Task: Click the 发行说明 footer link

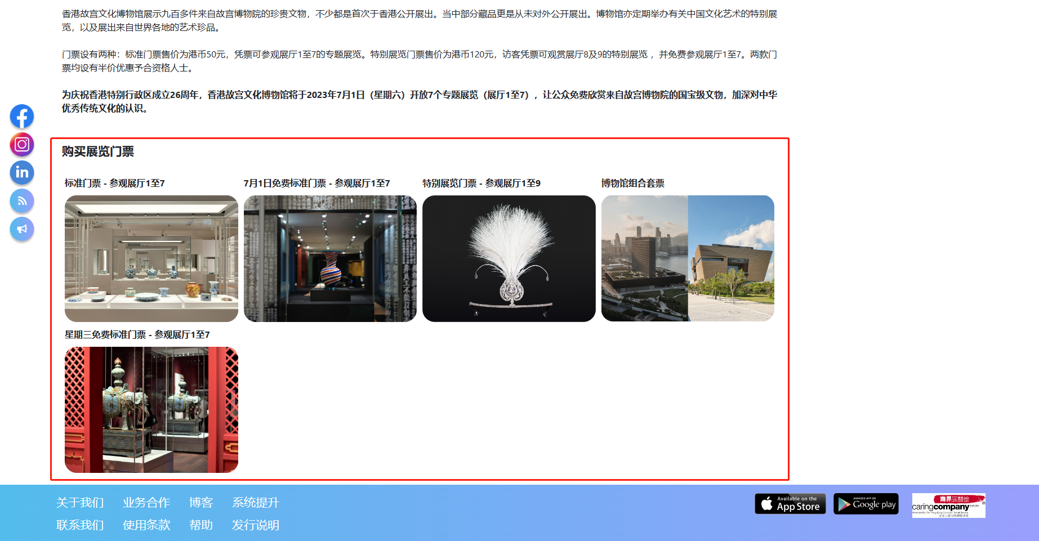Action: (256, 525)
